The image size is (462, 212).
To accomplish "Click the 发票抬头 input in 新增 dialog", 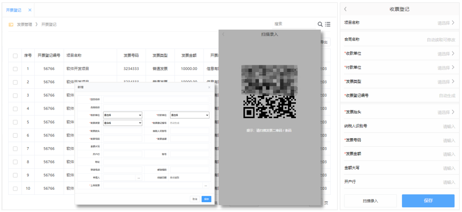I will 122,131.
